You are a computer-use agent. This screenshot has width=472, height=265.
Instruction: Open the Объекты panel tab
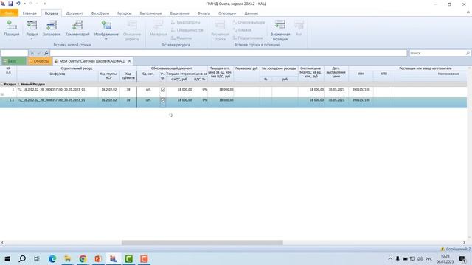[x=39, y=61]
